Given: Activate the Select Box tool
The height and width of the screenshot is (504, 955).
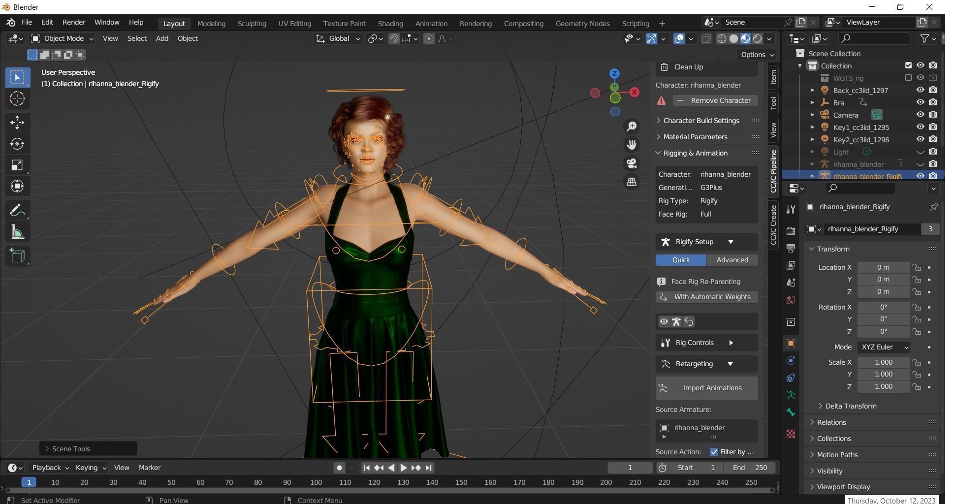Looking at the screenshot, I should coord(17,77).
